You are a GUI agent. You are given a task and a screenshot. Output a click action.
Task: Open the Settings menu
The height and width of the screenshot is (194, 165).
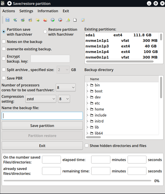click(x=26, y=11)
